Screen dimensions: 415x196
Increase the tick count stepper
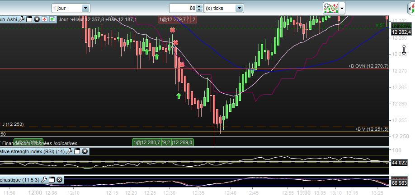pyautogui.click(x=199, y=6)
